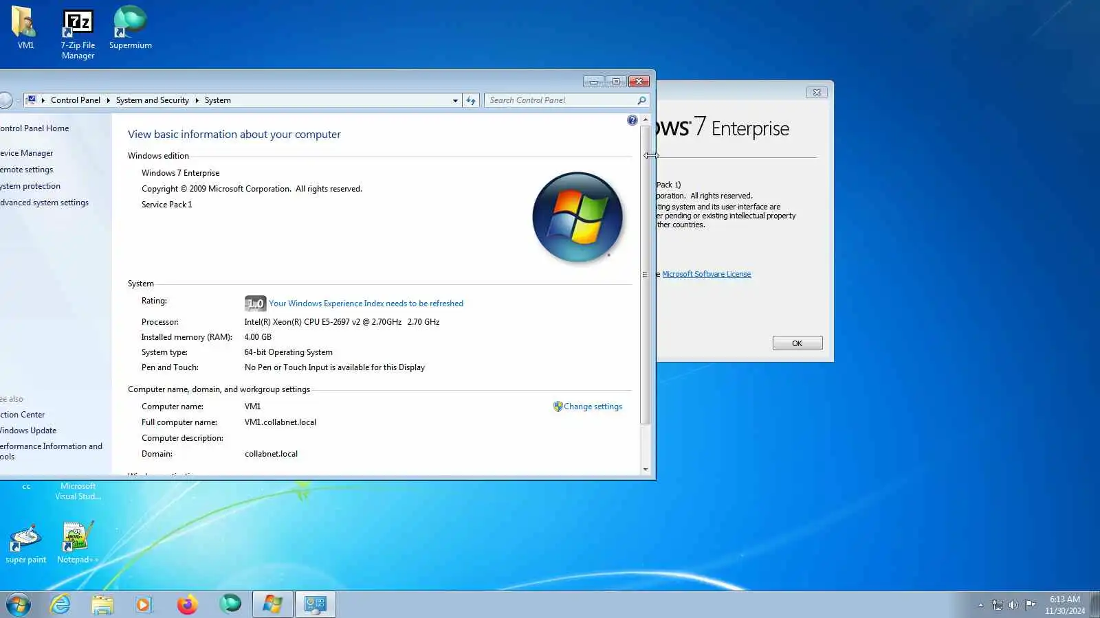
Task: Click in the Search Control Panel field
Action: click(x=562, y=100)
